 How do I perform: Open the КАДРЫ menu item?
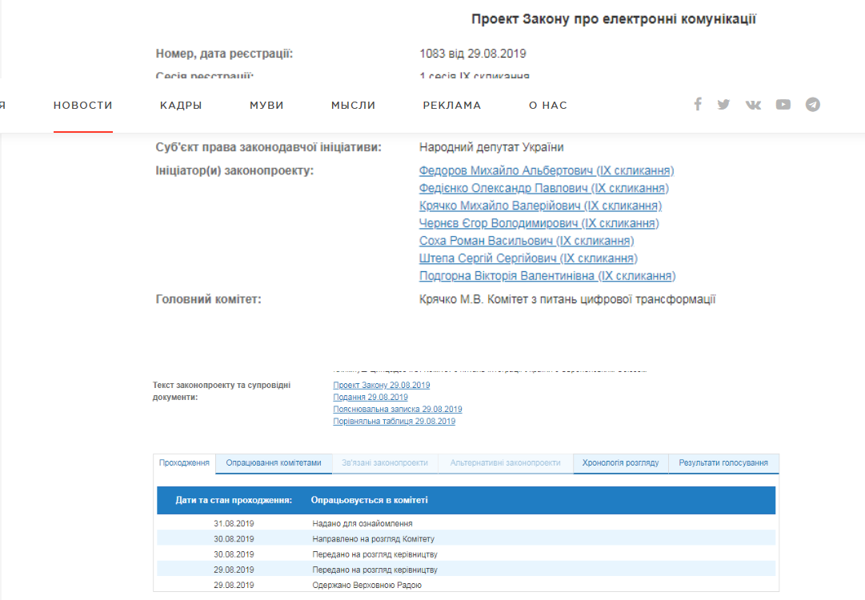181,106
